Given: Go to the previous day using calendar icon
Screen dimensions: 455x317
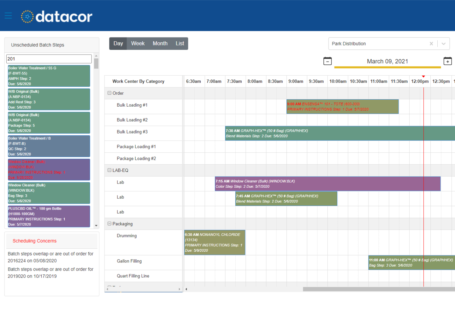Looking at the screenshot, I should click(328, 61).
